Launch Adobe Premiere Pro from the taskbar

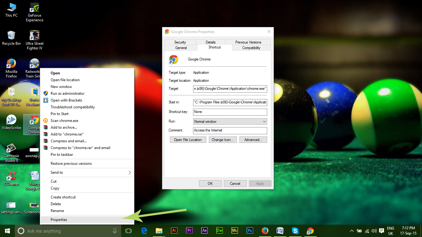click(189, 231)
